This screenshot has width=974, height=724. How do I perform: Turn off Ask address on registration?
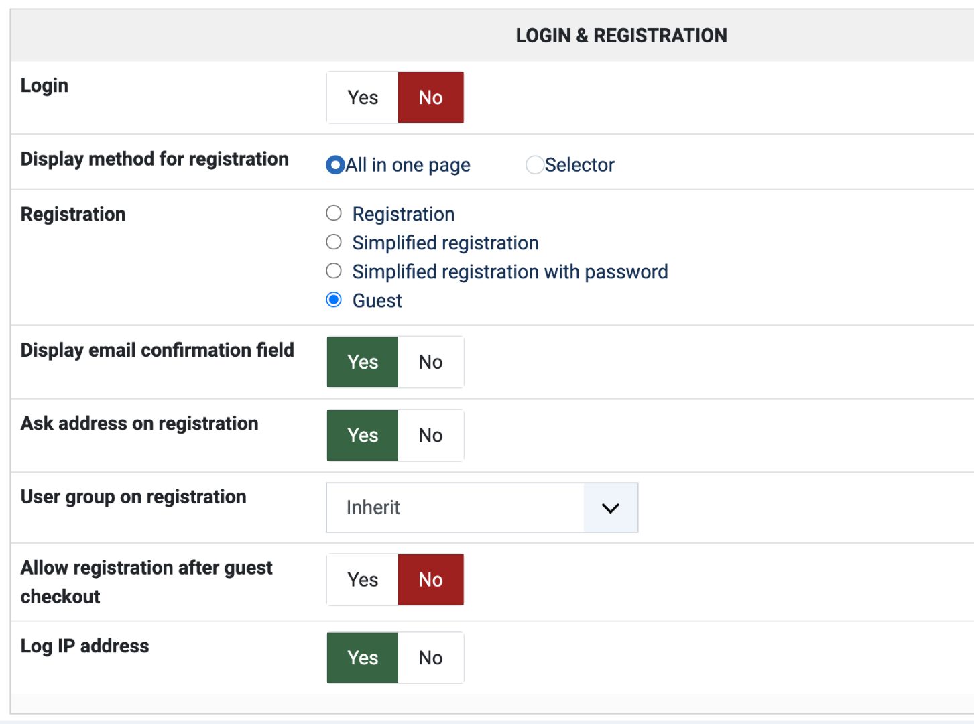click(x=430, y=436)
